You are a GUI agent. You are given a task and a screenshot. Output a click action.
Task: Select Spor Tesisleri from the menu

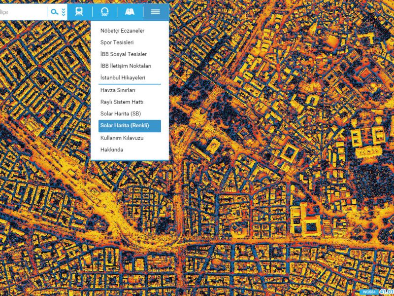pyautogui.click(x=117, y=42)
